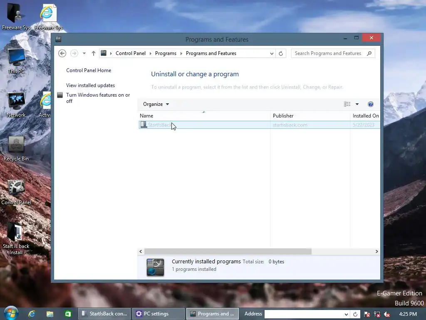Sort by Publisher column header

pos(310,116)
